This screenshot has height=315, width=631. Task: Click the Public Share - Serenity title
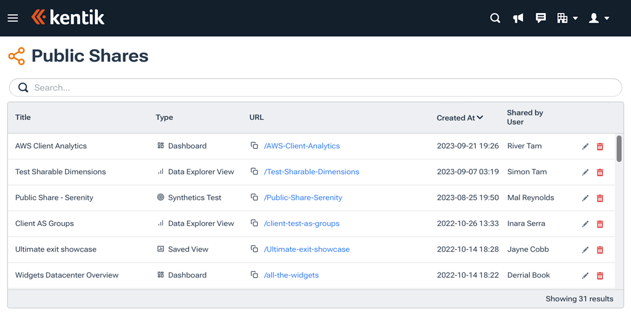(54, 197)
